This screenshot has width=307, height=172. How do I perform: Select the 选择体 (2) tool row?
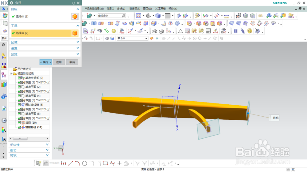coord(41,33)
